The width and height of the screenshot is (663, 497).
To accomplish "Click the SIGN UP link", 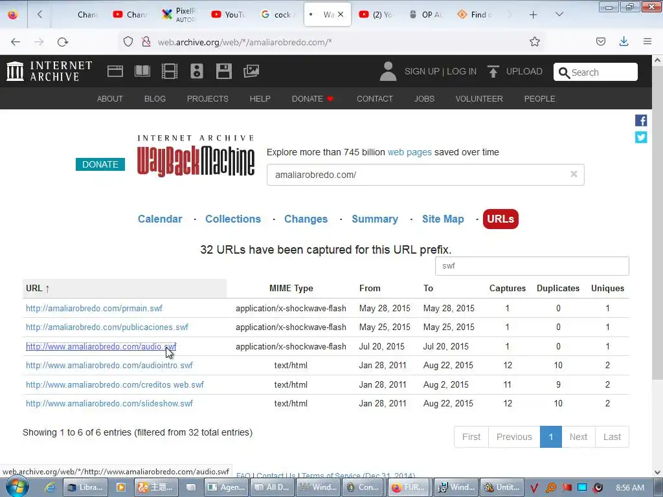I will pos(422,71).
